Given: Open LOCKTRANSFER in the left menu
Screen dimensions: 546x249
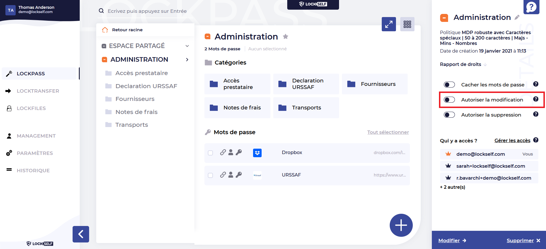Looking at the screenshot, I should (x=38, y=91).
